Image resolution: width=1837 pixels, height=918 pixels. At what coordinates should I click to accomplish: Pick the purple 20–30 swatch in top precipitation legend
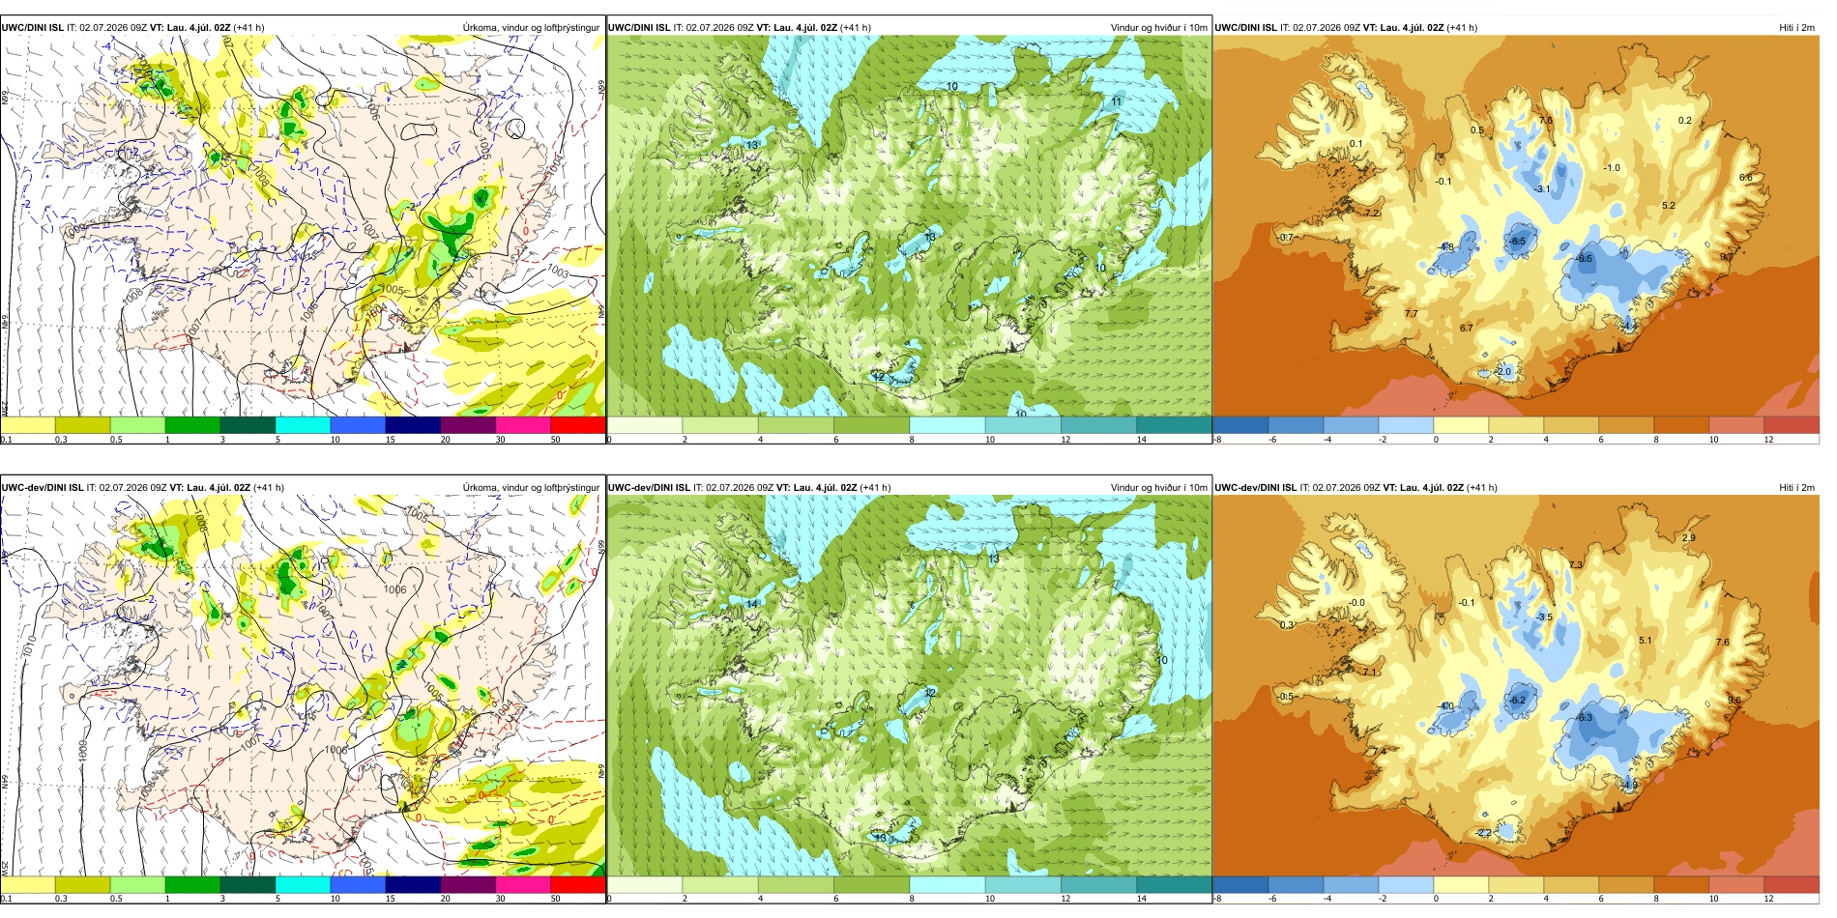click(468, 424)
